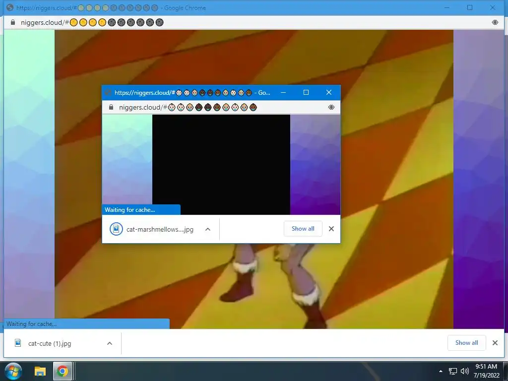Click the cat-cute (1).jpg file icon

coord(18,343)
